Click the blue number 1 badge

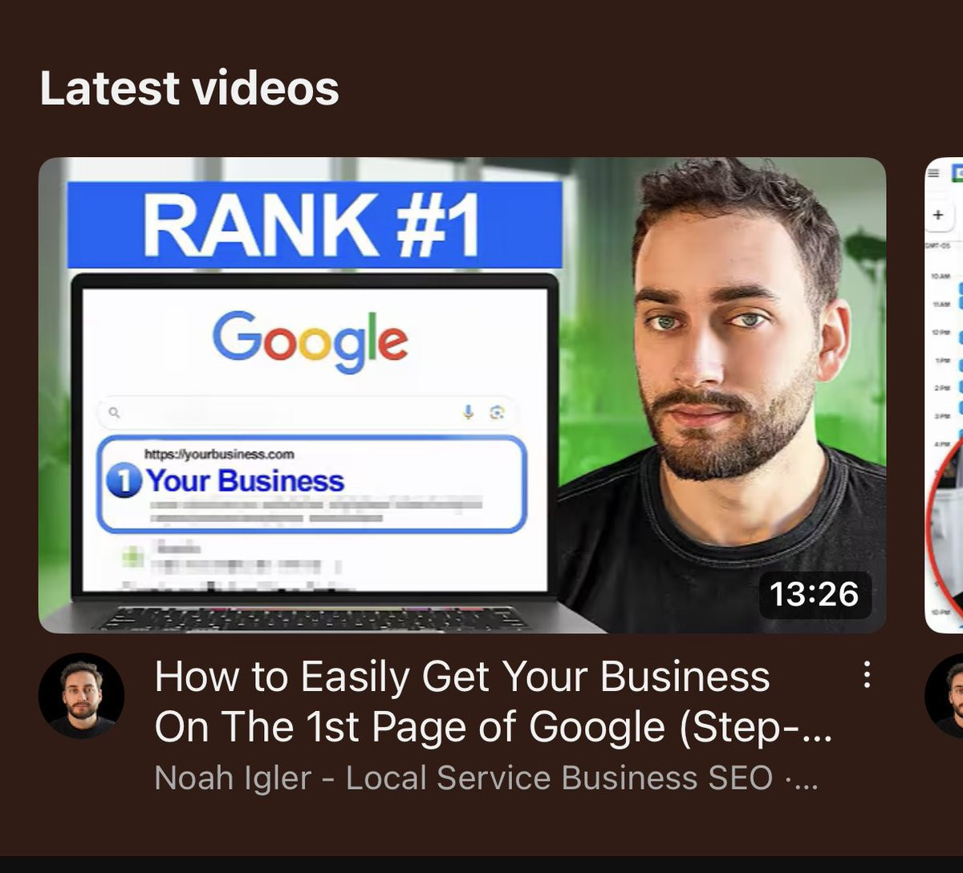124,481
